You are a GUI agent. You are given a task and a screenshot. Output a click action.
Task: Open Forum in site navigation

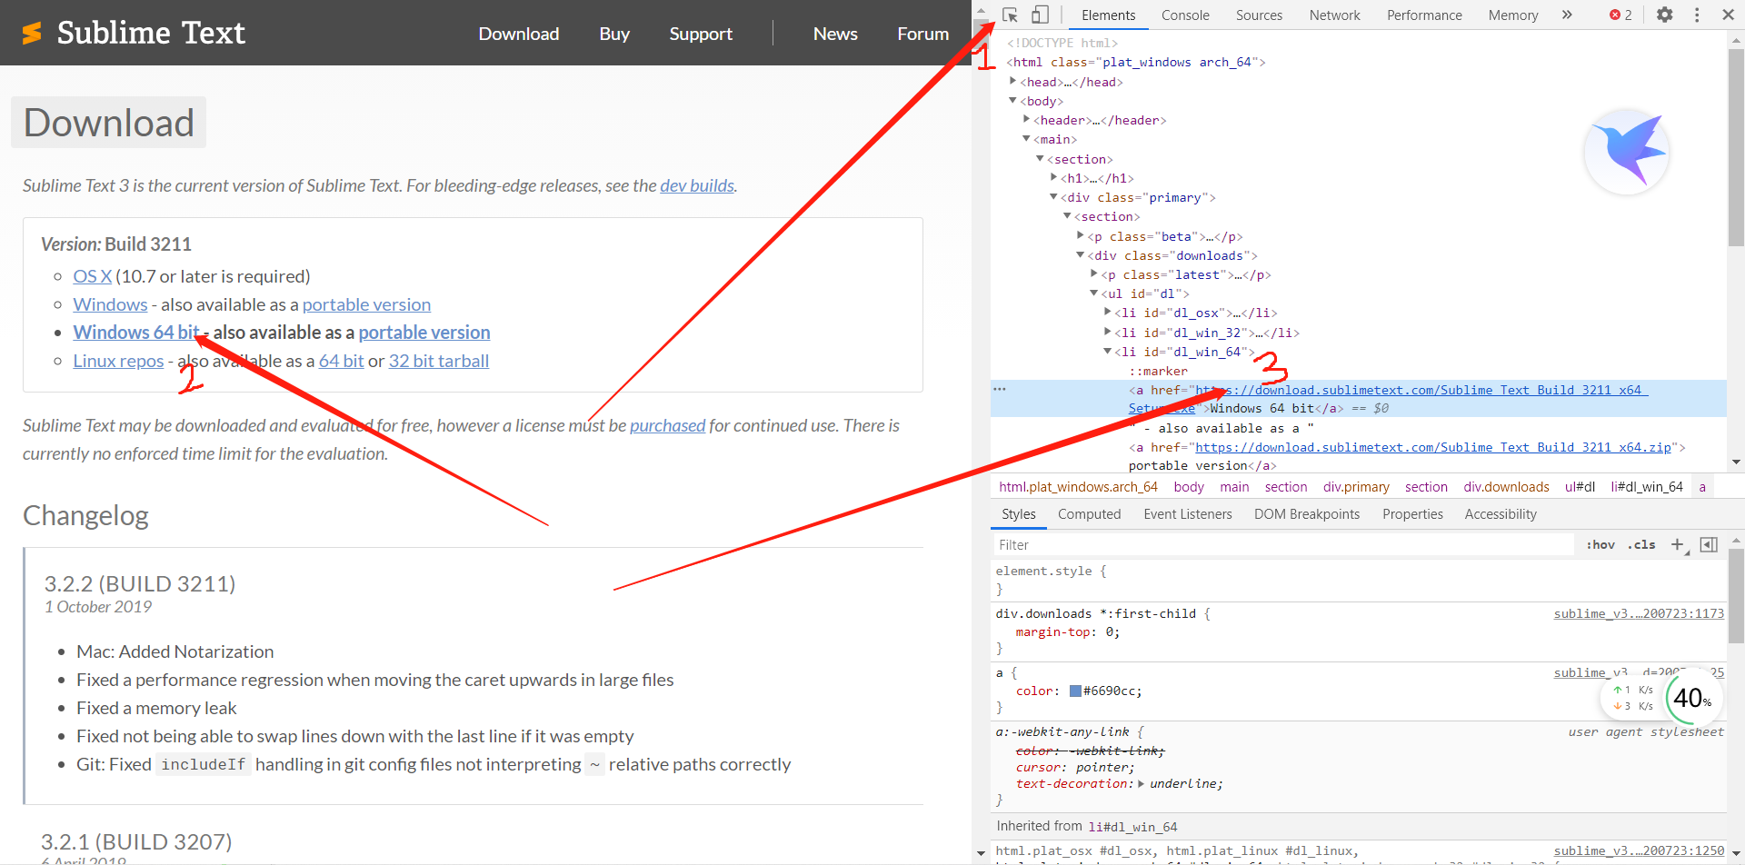click(922, 34)
